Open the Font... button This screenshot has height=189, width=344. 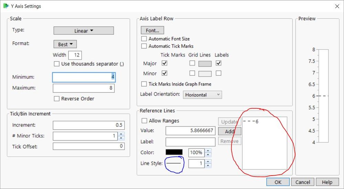tap(152, 30)
